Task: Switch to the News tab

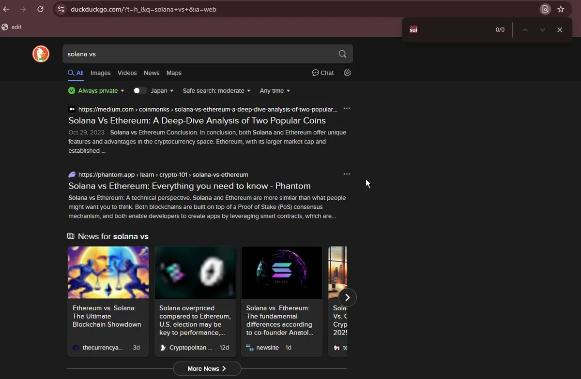Action: pos(152,73)
